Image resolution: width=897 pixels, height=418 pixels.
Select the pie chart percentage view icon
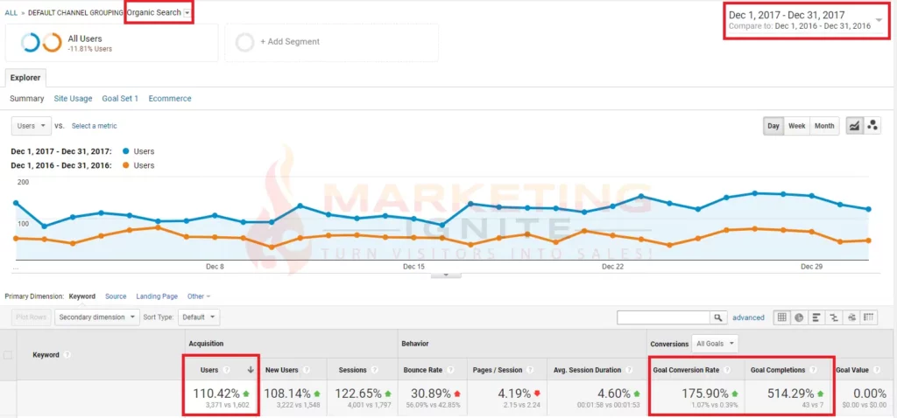click(799, 317)
